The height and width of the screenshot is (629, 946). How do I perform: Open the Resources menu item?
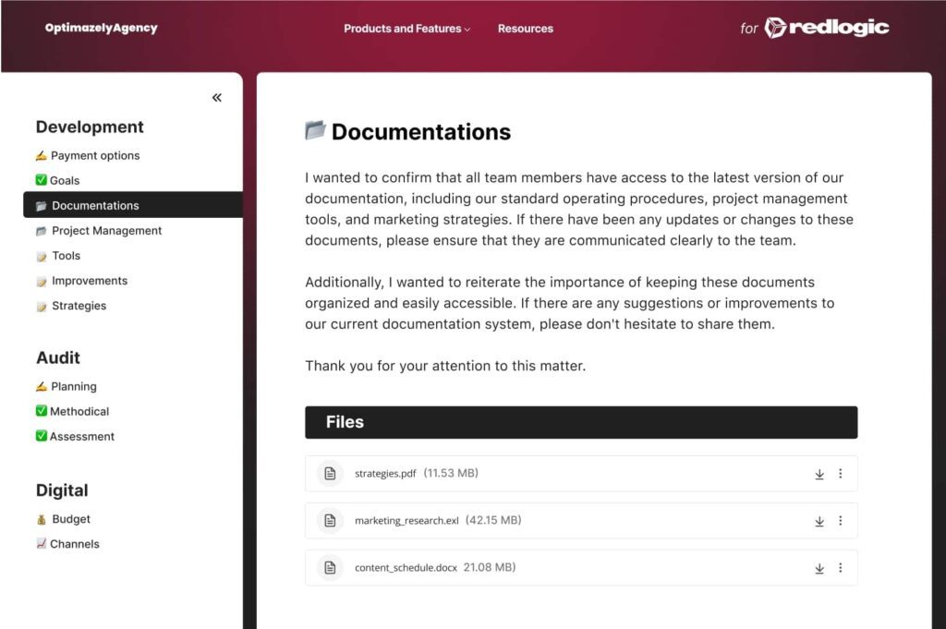526,29
